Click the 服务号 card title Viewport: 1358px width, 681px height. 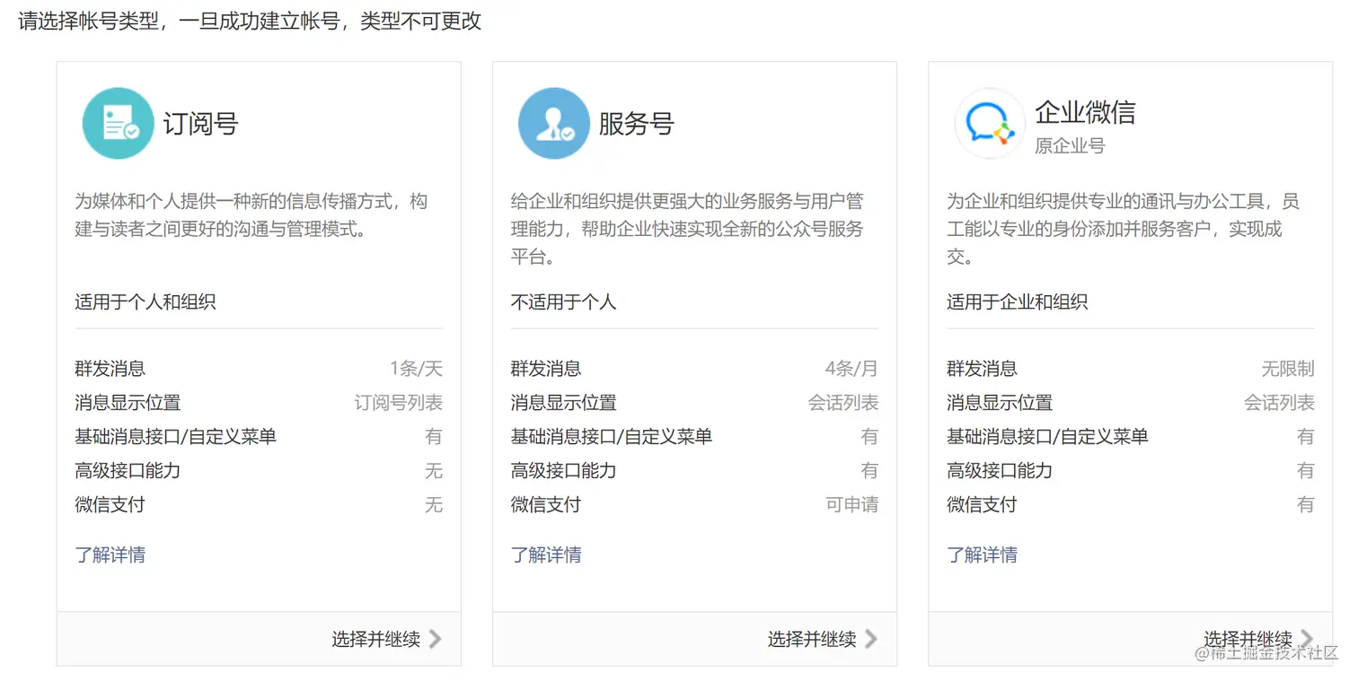637,124
